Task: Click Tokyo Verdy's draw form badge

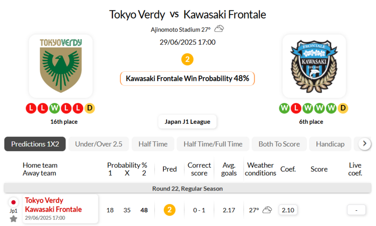Action: (90, 108)
